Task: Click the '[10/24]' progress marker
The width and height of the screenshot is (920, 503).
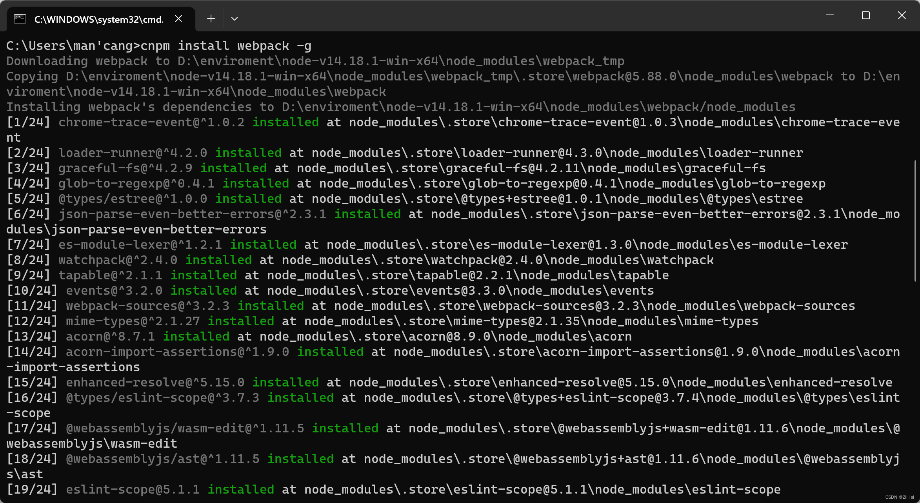Action: 32,291
